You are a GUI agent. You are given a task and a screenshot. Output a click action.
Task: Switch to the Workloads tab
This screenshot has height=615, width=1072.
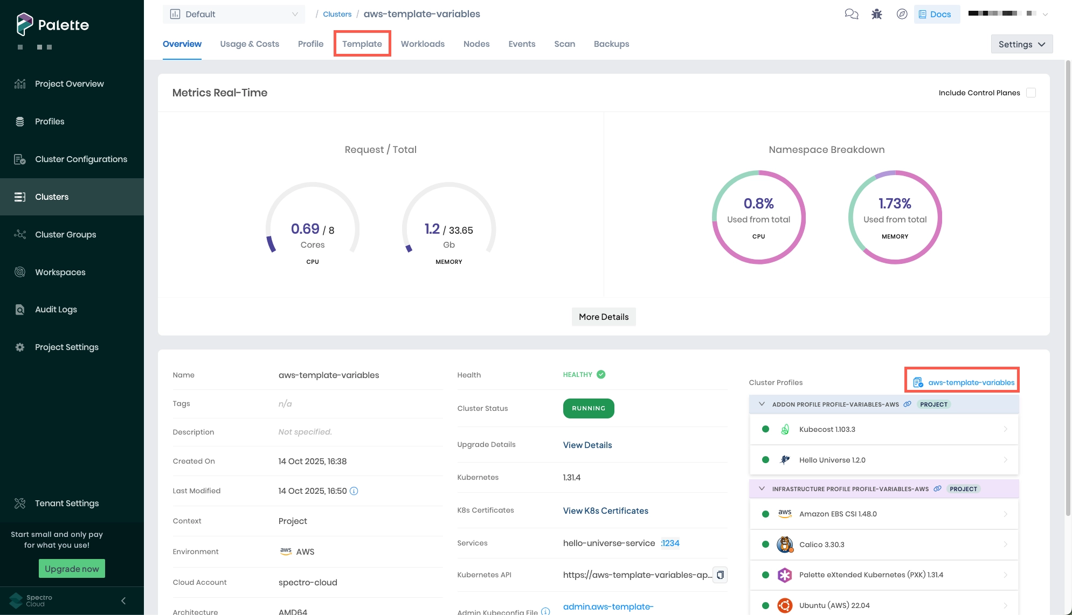coord(423,44)
